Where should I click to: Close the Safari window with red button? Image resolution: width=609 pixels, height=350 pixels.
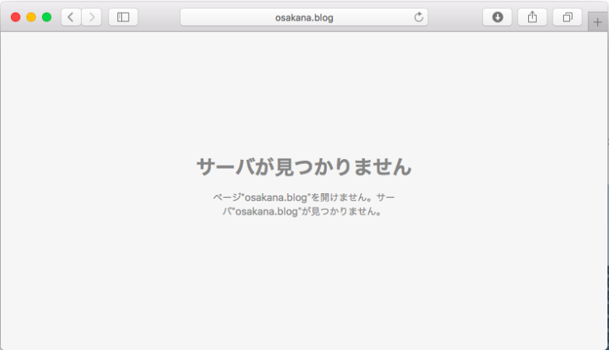point(16,17)
